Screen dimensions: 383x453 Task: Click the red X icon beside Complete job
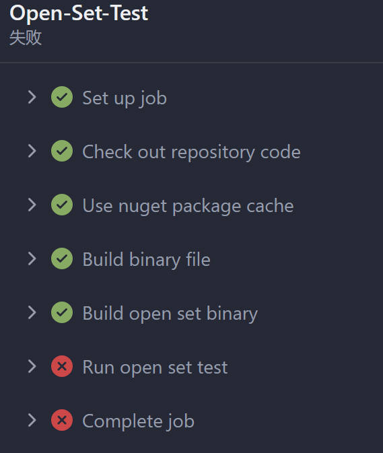click(x=62, y=420)
